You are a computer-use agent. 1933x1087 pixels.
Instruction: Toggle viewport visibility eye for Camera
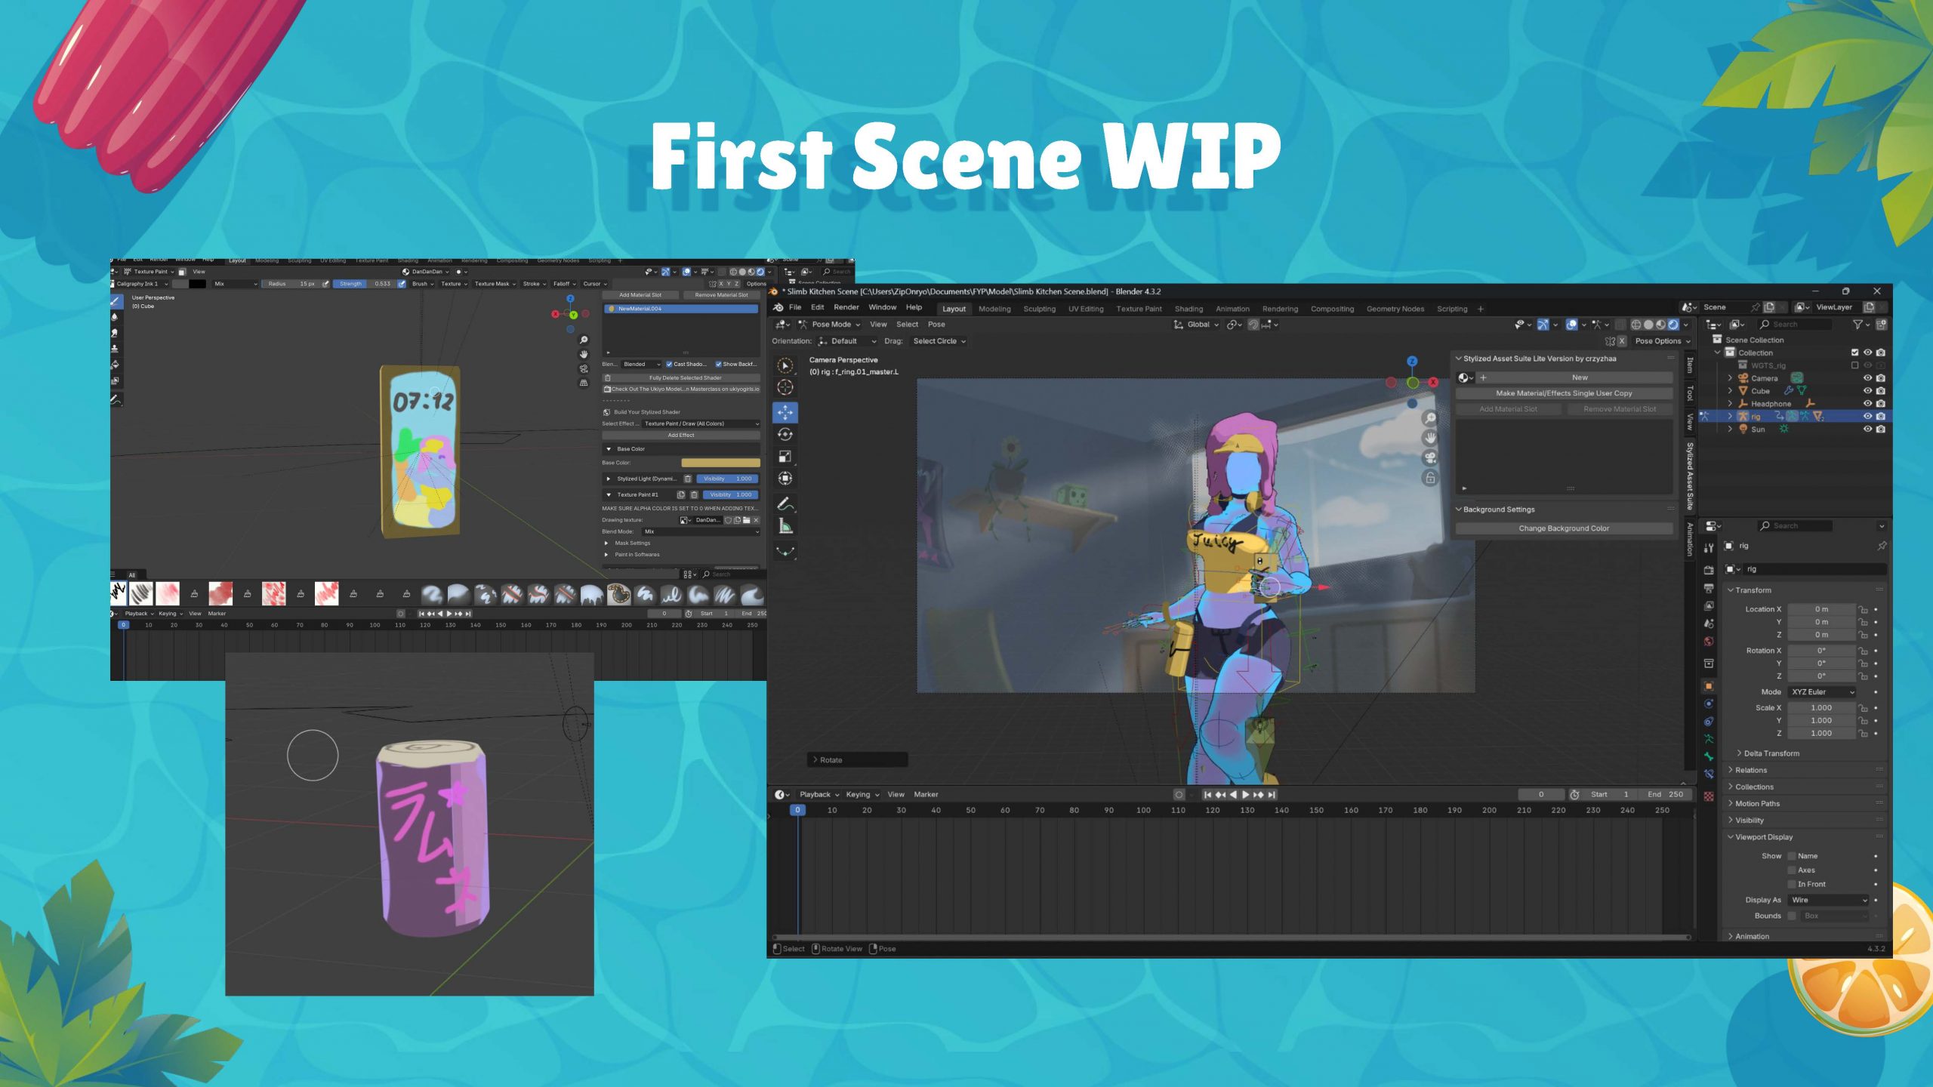(x=1867, y=378)
